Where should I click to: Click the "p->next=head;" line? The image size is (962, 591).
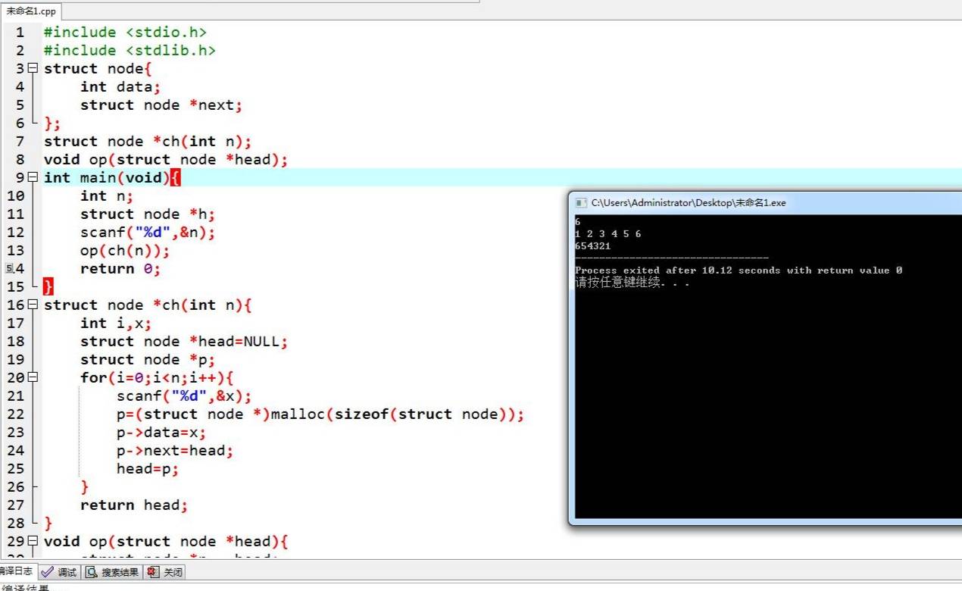(x=175, y=450)
